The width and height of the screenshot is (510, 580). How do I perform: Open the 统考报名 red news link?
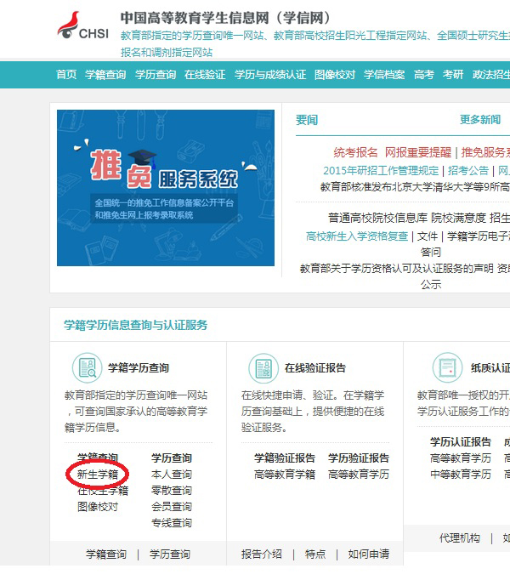point(355,152)
